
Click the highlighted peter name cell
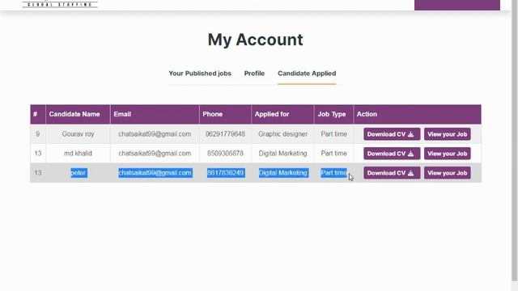(x=79, y=173)
